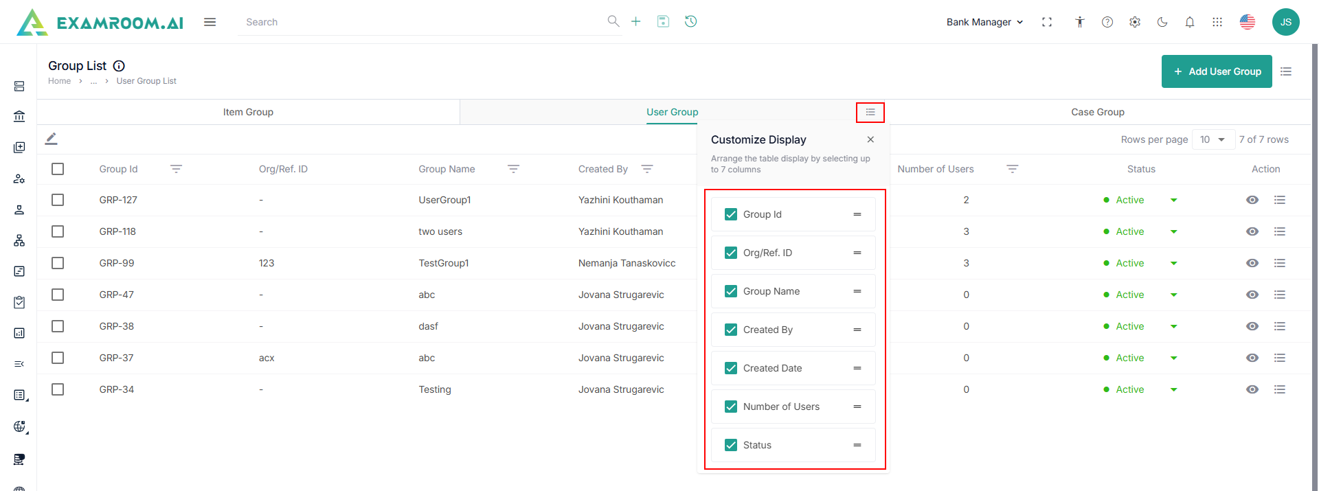Screen dimensions: 1319x491
Task: Click the fullscreen icon in header
Action: click(1046, 22)
